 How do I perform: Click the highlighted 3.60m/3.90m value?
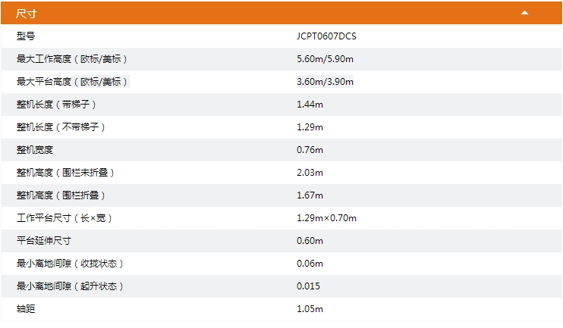(325, 82)
